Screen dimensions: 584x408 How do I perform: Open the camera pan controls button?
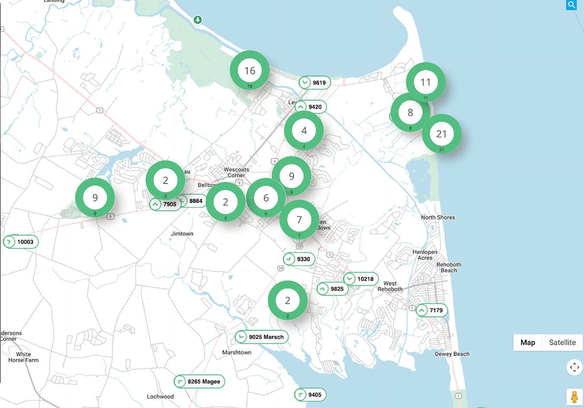click(x=574, y=367)
